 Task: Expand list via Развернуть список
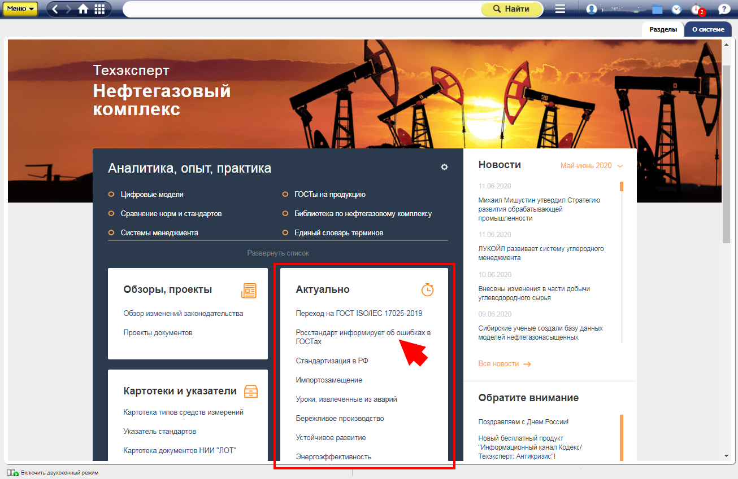point(278,253)
